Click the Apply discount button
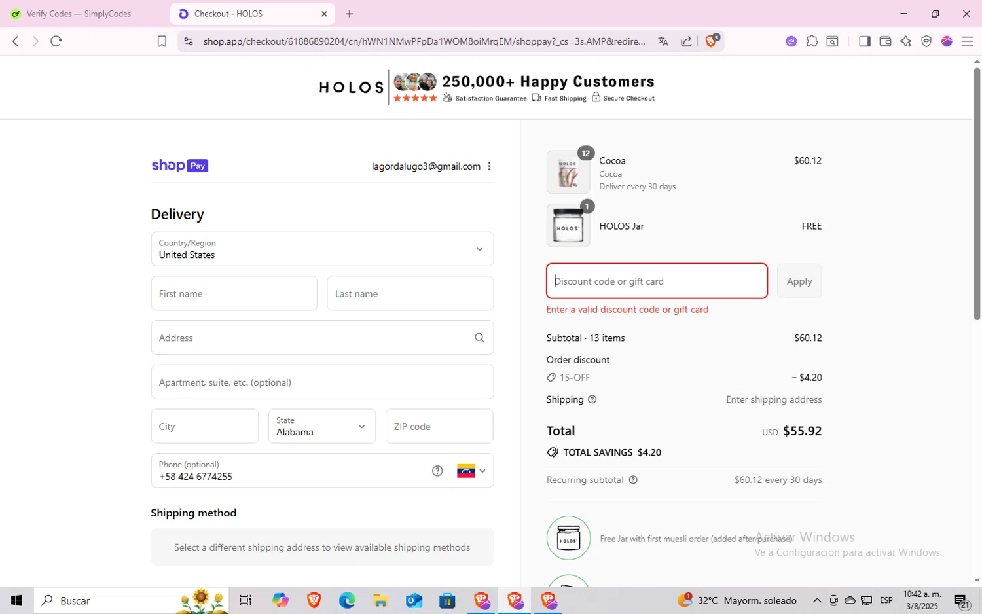This screenshot has height=614, width=982. pos(799,281)
